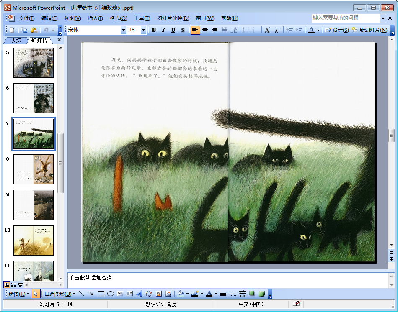
Task: Increase indent level icon
Action: coord(299,30)
